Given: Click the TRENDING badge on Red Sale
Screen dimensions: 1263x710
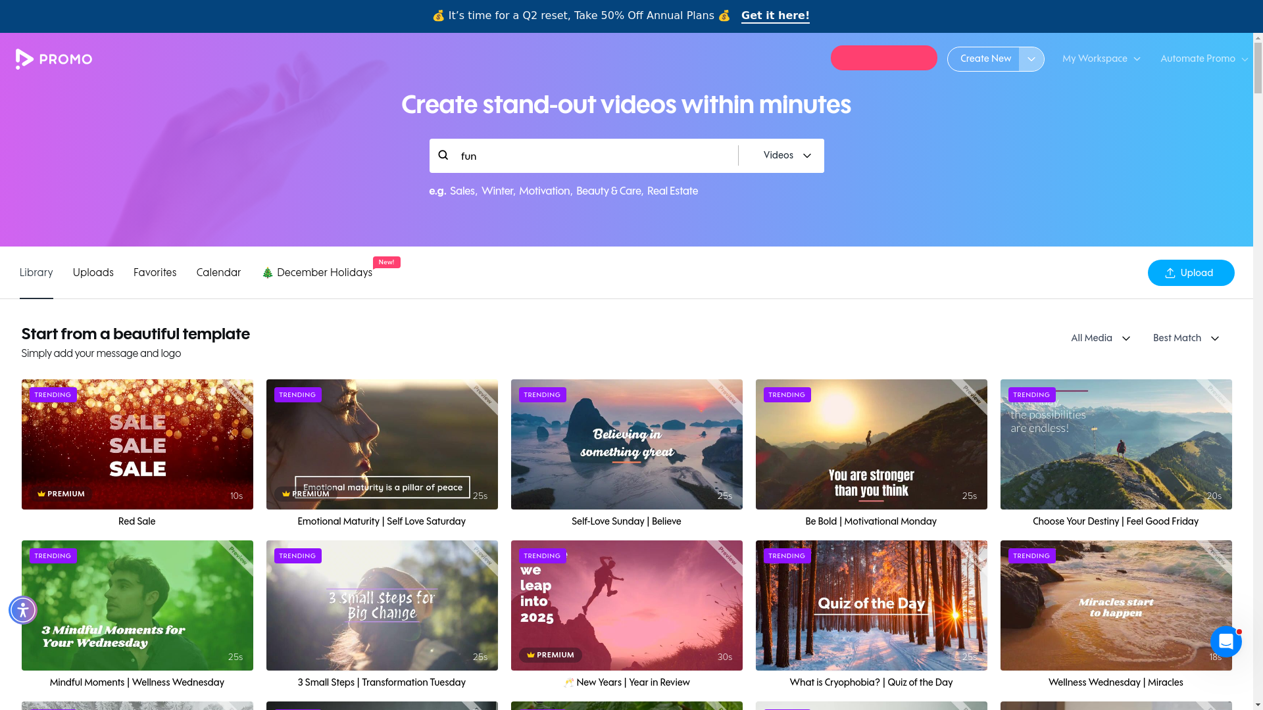Looking at the screenshot, I should (x=53, y=395).
